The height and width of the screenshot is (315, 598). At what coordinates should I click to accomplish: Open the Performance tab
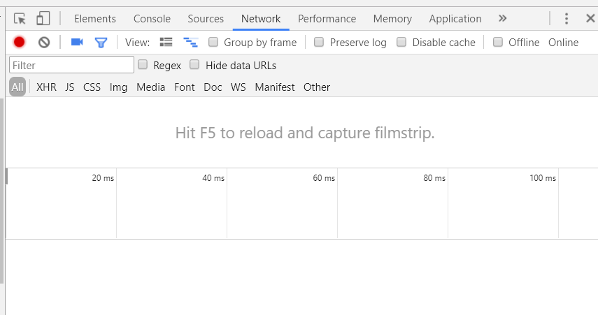point(327,19)
